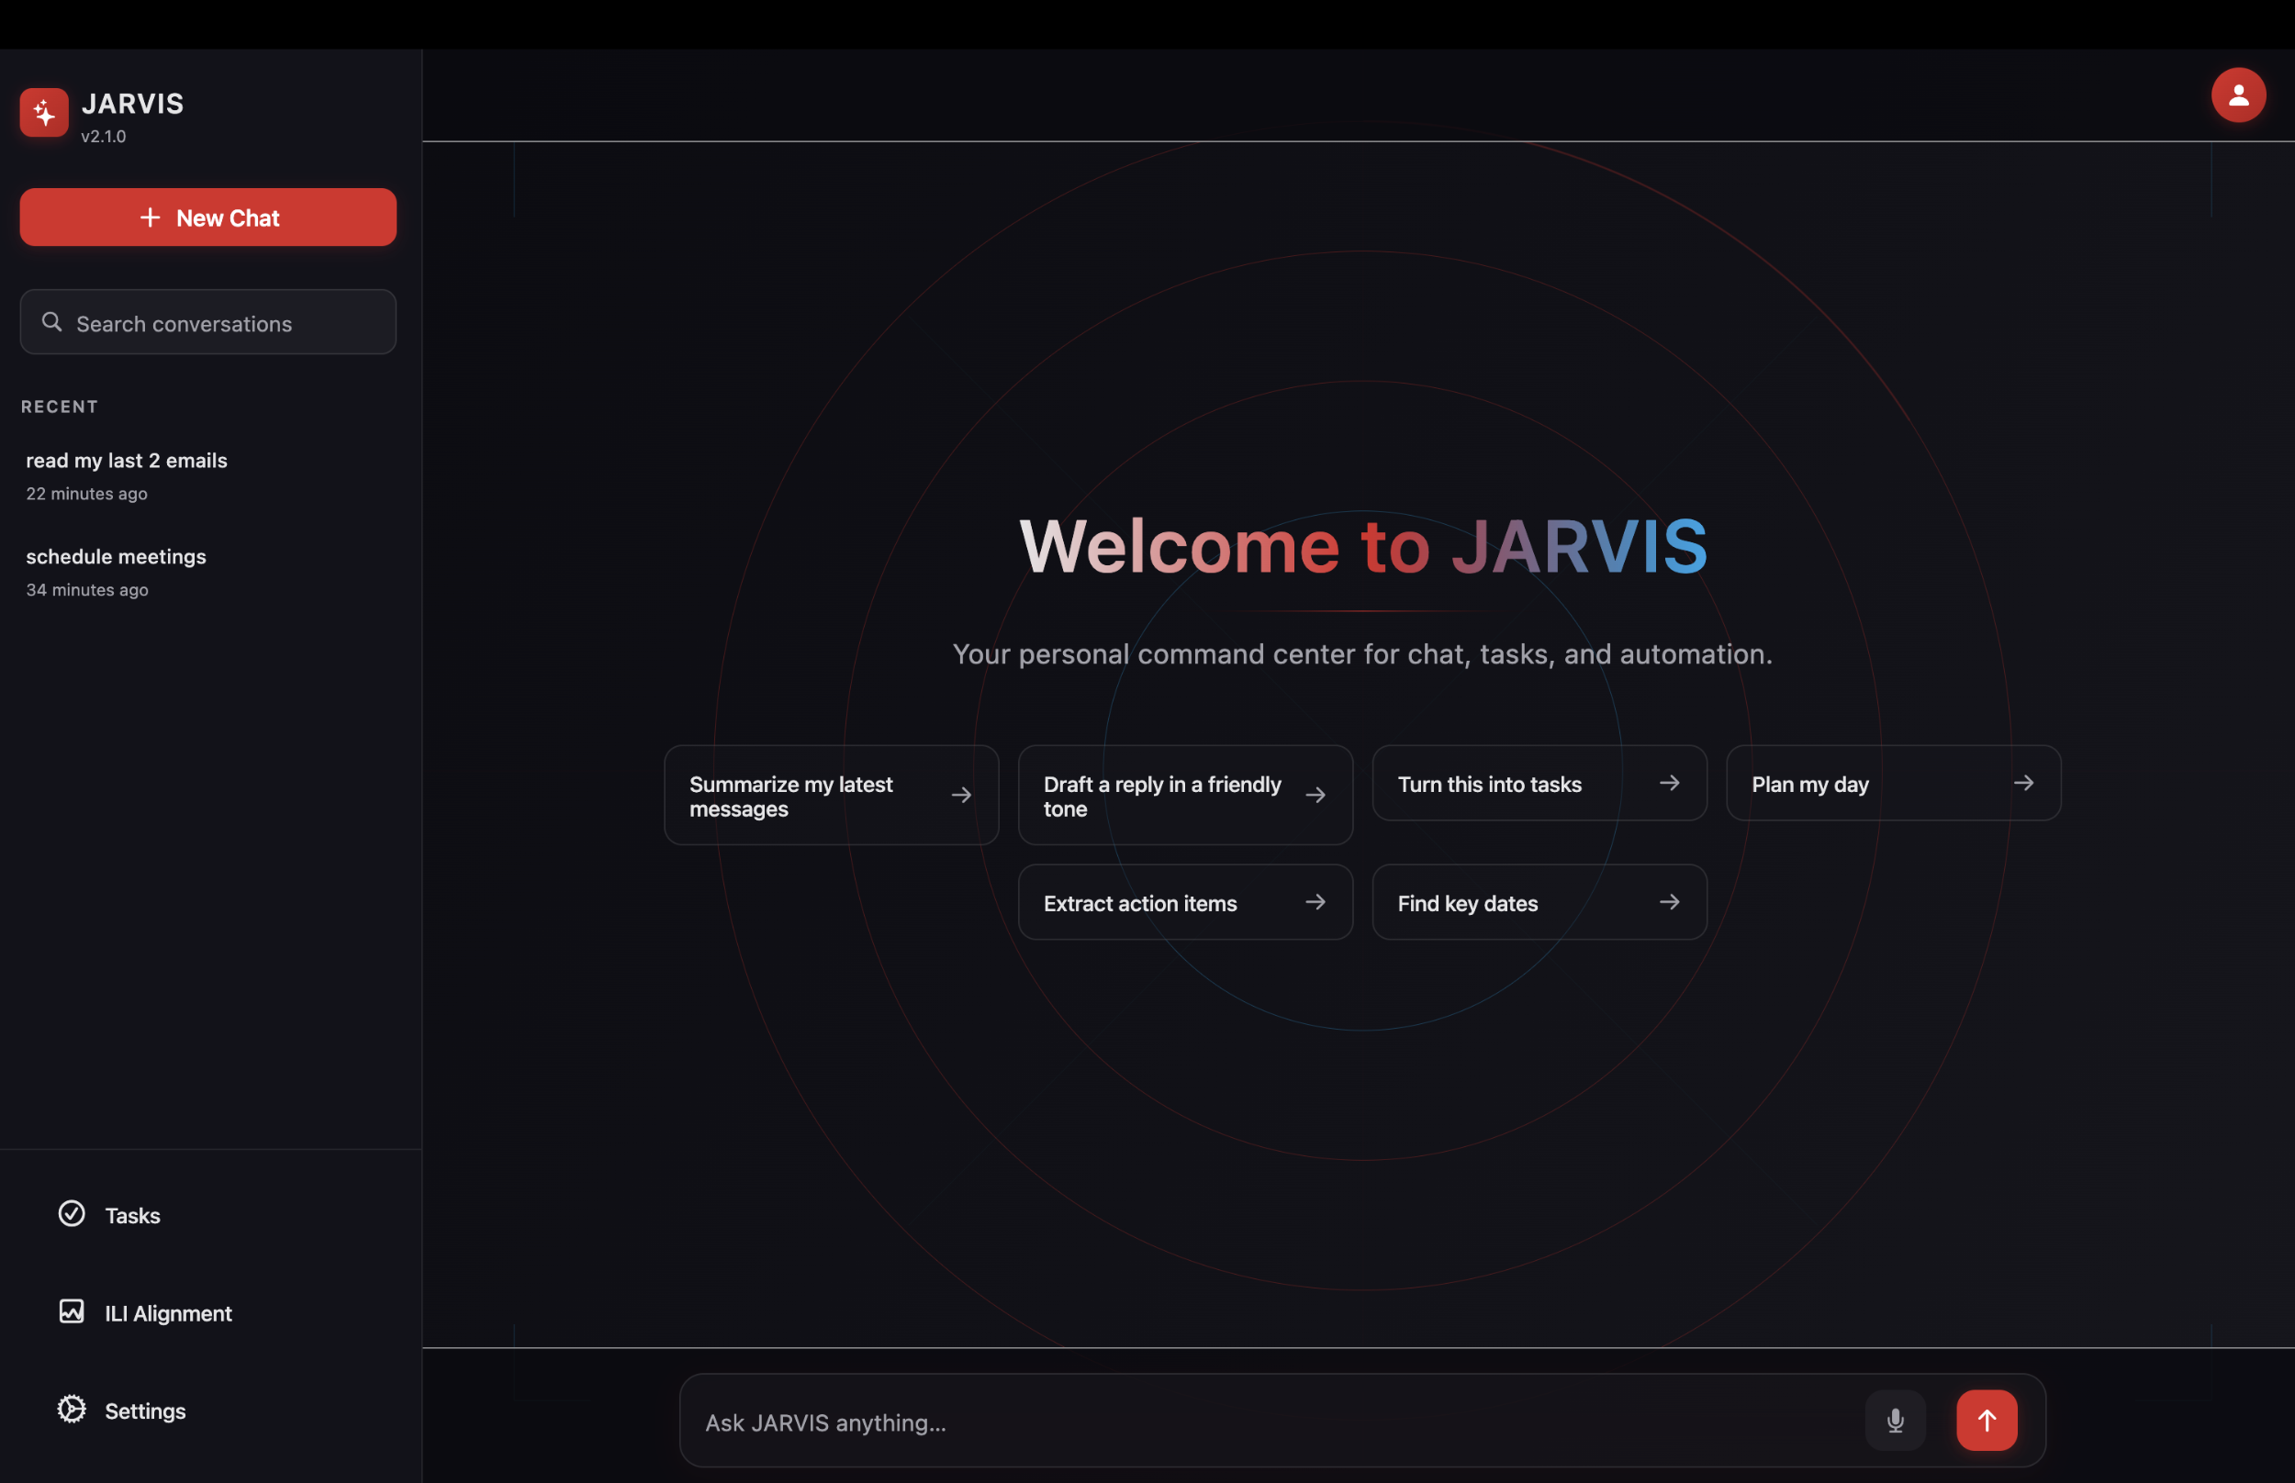The width and height of the screenshot is (2295, 1483).
Task: Click the Search conversations field
Action: pos(208,323)
